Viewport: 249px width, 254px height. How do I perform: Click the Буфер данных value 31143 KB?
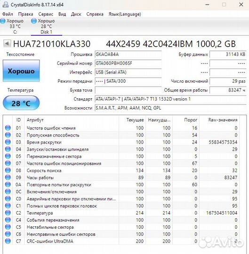pyautogui.click(x=228, y=54)
